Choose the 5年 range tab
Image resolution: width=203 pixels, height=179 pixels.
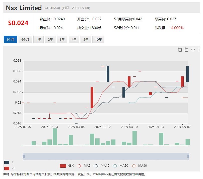pyautogui.click(x=86, y=39)
